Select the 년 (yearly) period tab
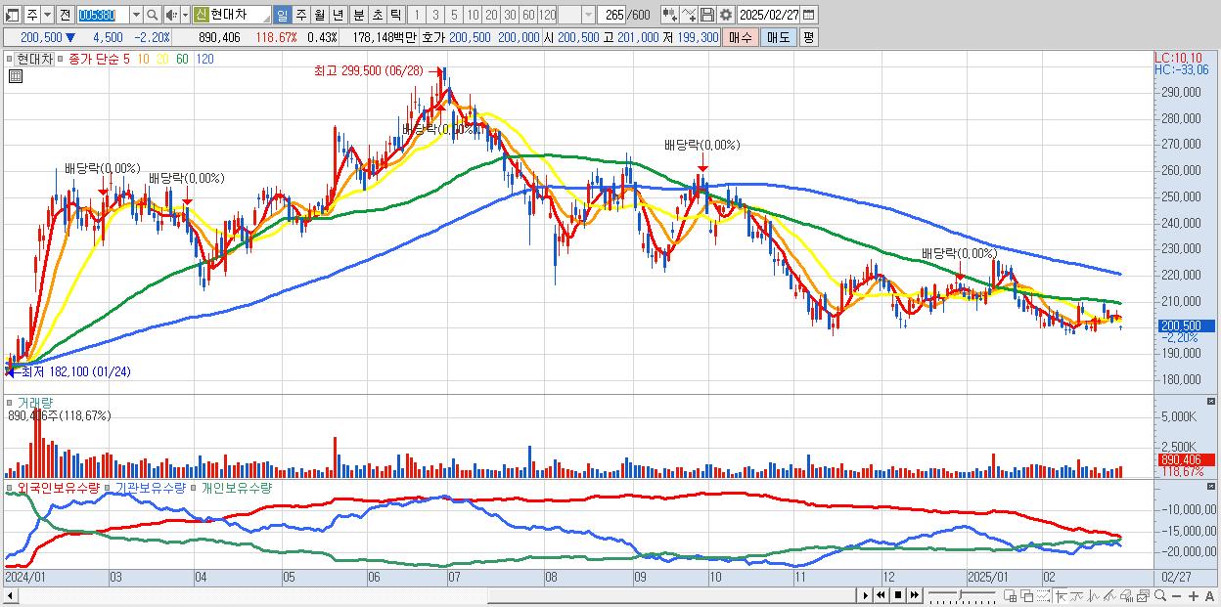 (338, 15)
